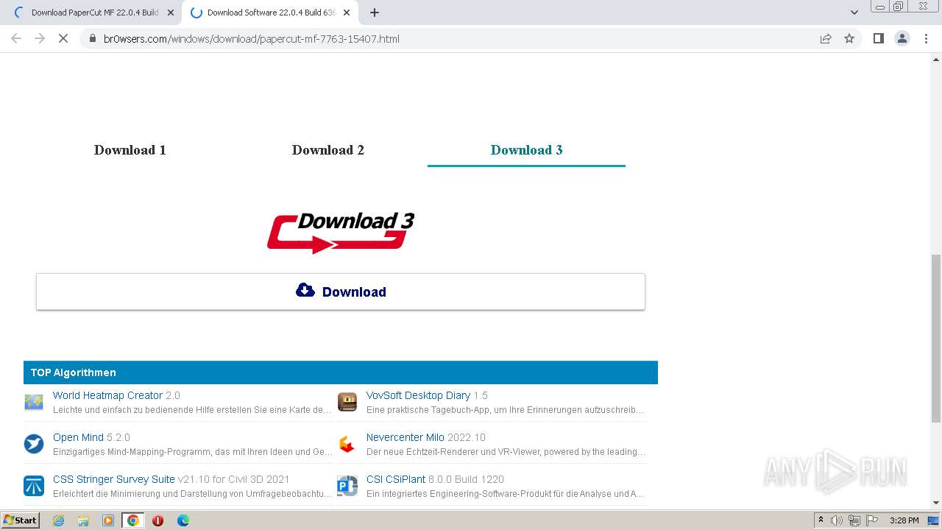Click the TOP Algorithmen header
This screenshot has width=942, height=530.
click(341, 372)
